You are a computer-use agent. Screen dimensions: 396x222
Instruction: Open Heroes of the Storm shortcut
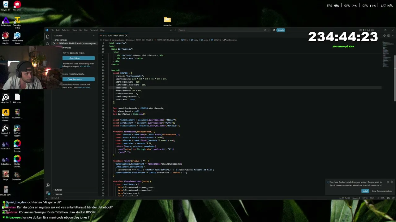tap(17, 38)
